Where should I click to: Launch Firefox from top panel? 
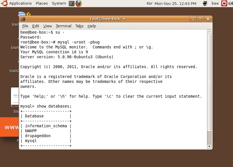click(79, 3)
